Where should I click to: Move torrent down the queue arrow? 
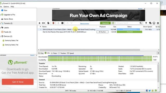(x=72, y=23)
